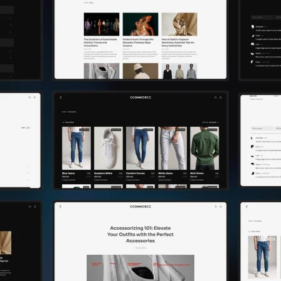Click Alexander's avatar in dark comments page
Image resolution: width=281 pixels, height=281 pixels.
coord(252,27)
